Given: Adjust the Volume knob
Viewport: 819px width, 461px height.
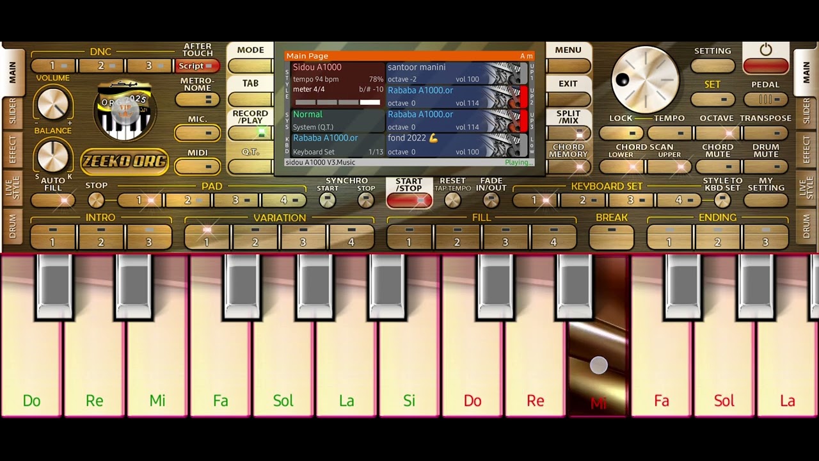Looking at the screenshot, I should click(x=52, y=103).
